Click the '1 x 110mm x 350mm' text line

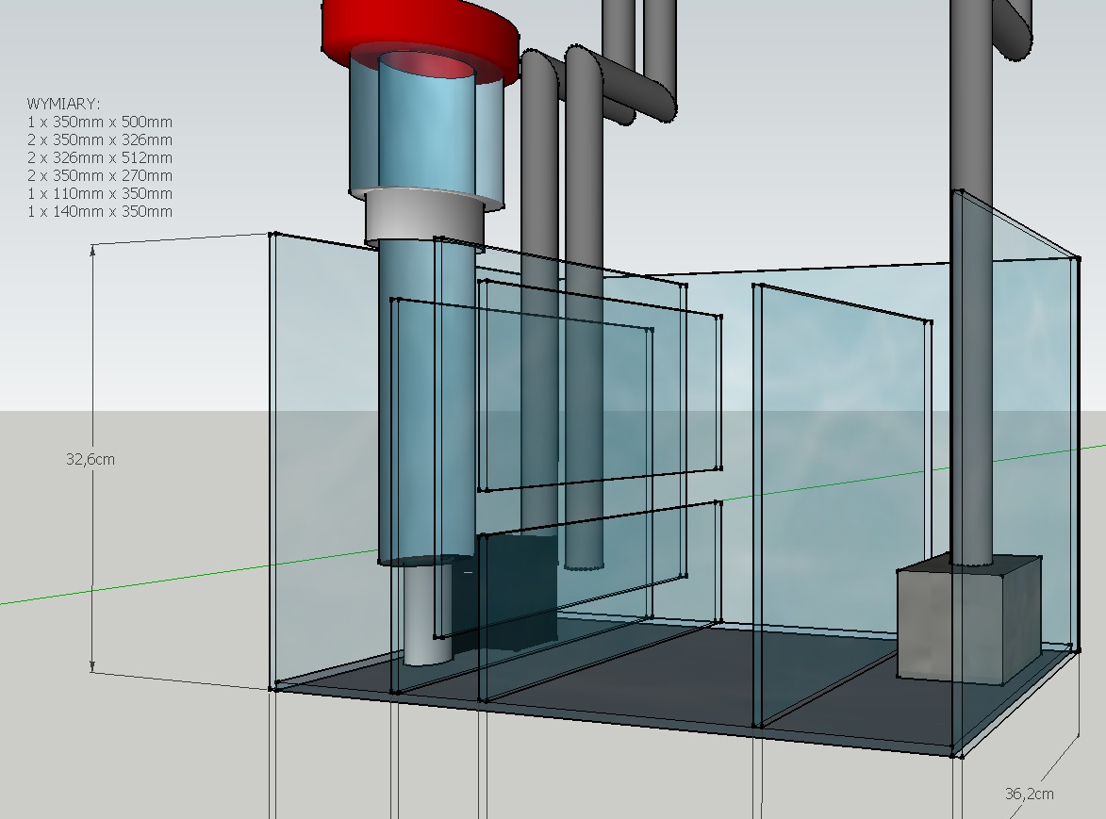100,193
